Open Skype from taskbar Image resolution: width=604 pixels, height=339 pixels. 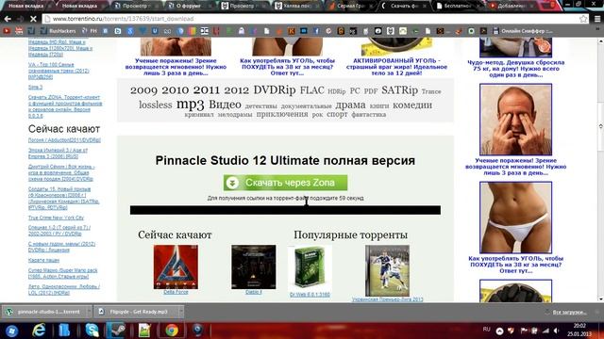(92, 331)
